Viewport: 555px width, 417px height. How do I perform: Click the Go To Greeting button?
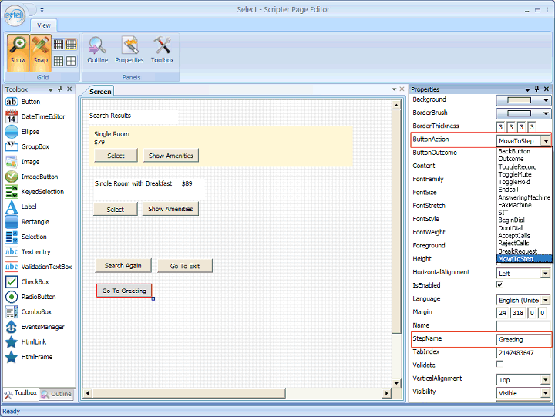[124, 291]
